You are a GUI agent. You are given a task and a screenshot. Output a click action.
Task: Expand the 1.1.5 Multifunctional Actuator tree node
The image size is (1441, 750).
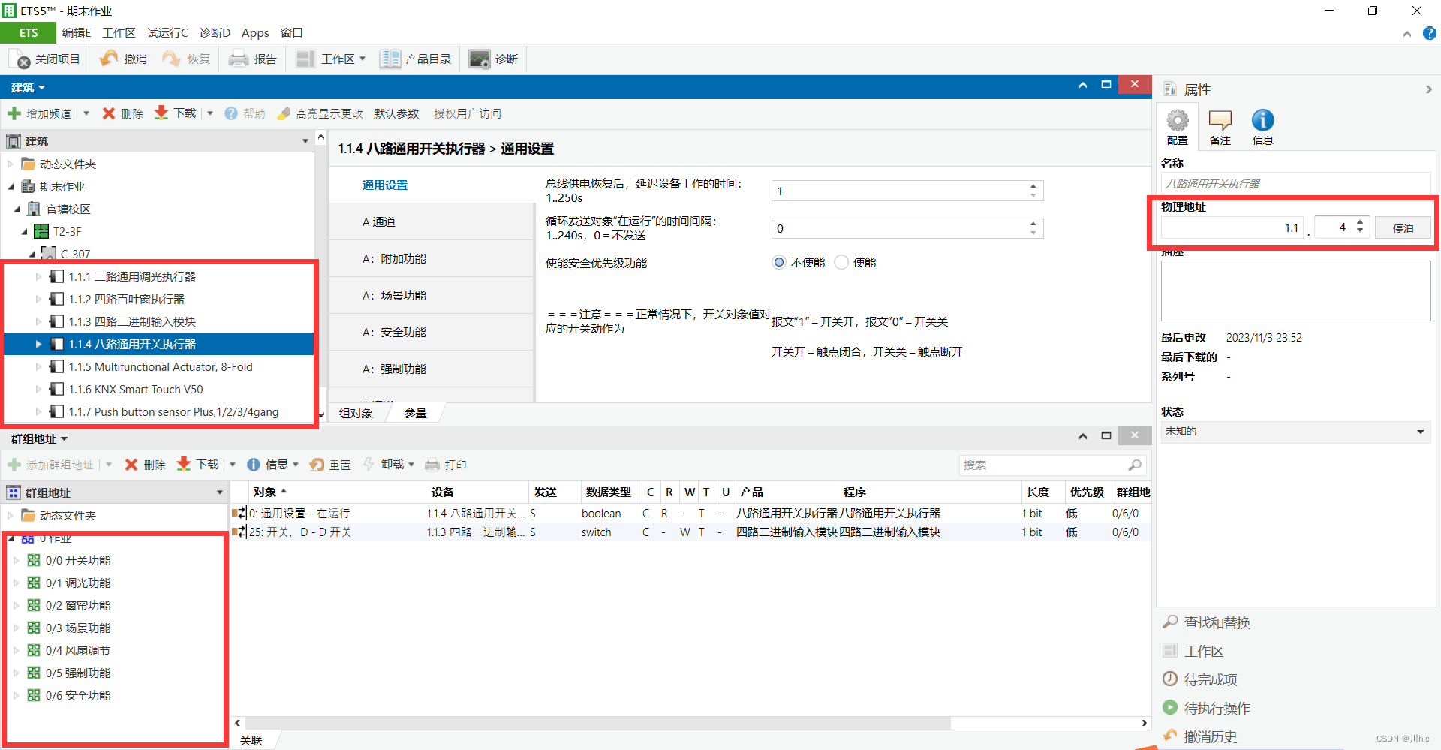click(x=39, y=367)
